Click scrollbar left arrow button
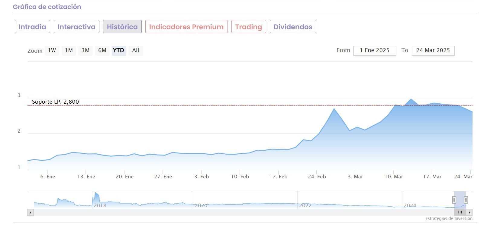Viewport: 497px width, 226px height. coord(30,212)
